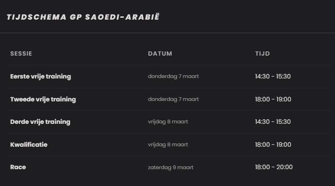Click the 18:00 - 19:00 time for Tweede vrije training

273,99
